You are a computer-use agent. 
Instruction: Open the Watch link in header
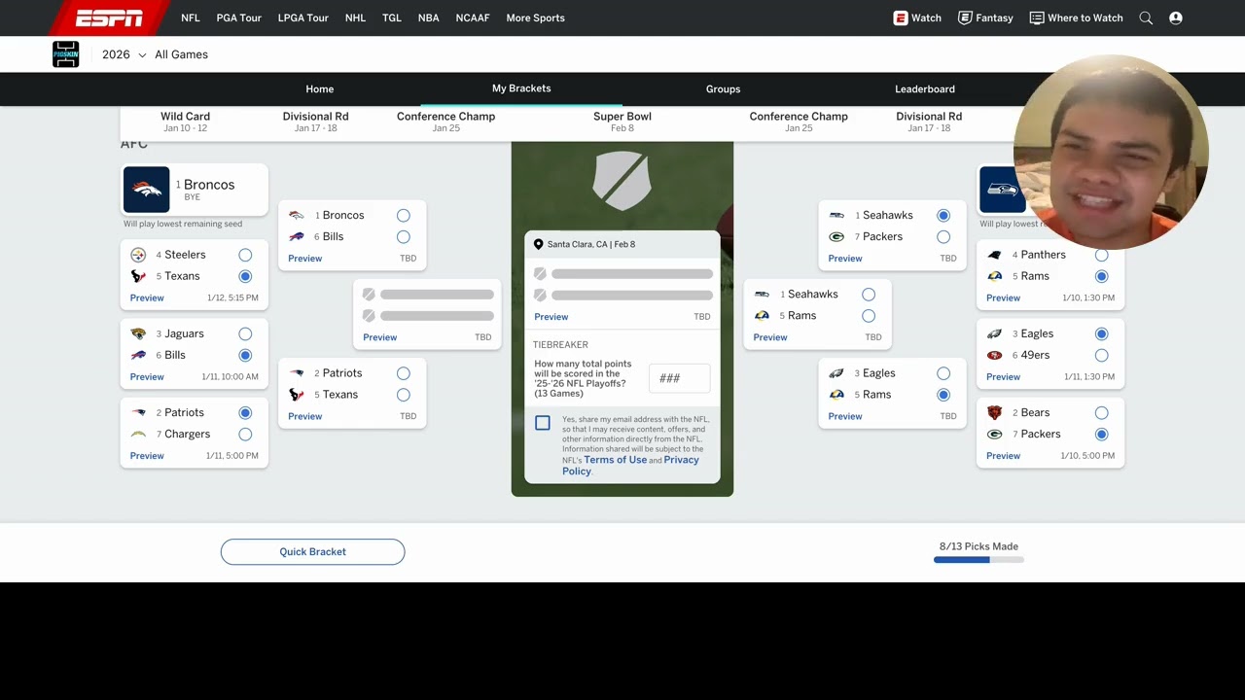tap(917, 17)
